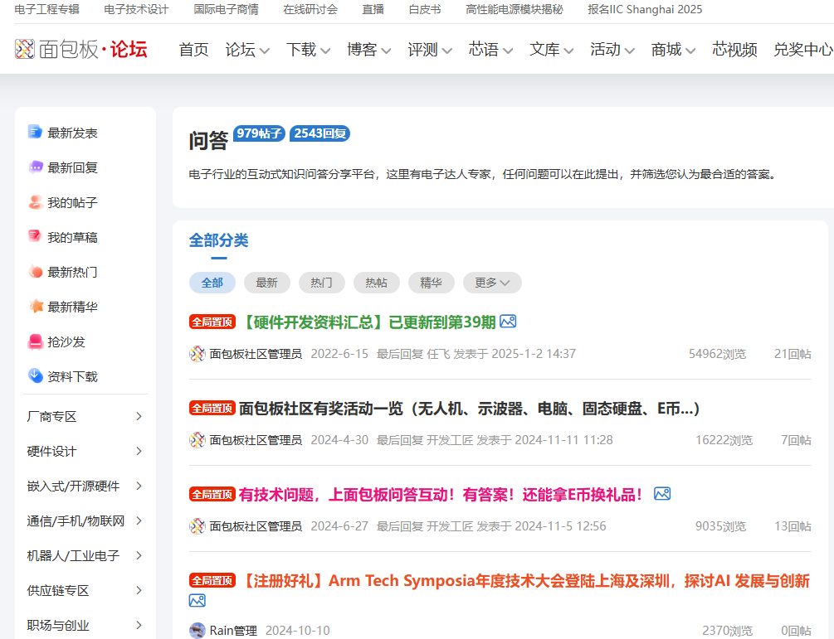Open 芯视频 from the top menu
Viewport: 834px width, 639px height.
[734, 50]
